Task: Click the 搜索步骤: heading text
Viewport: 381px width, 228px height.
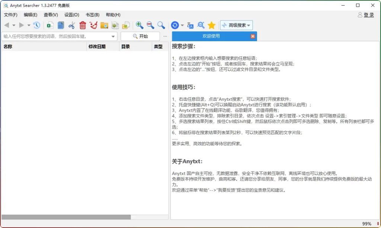Action: coord(184,46)
